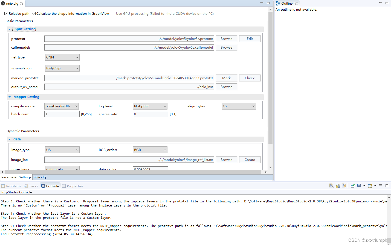Switch to the Problems tab
391x245 pixels.
click(x=11, y=186)
